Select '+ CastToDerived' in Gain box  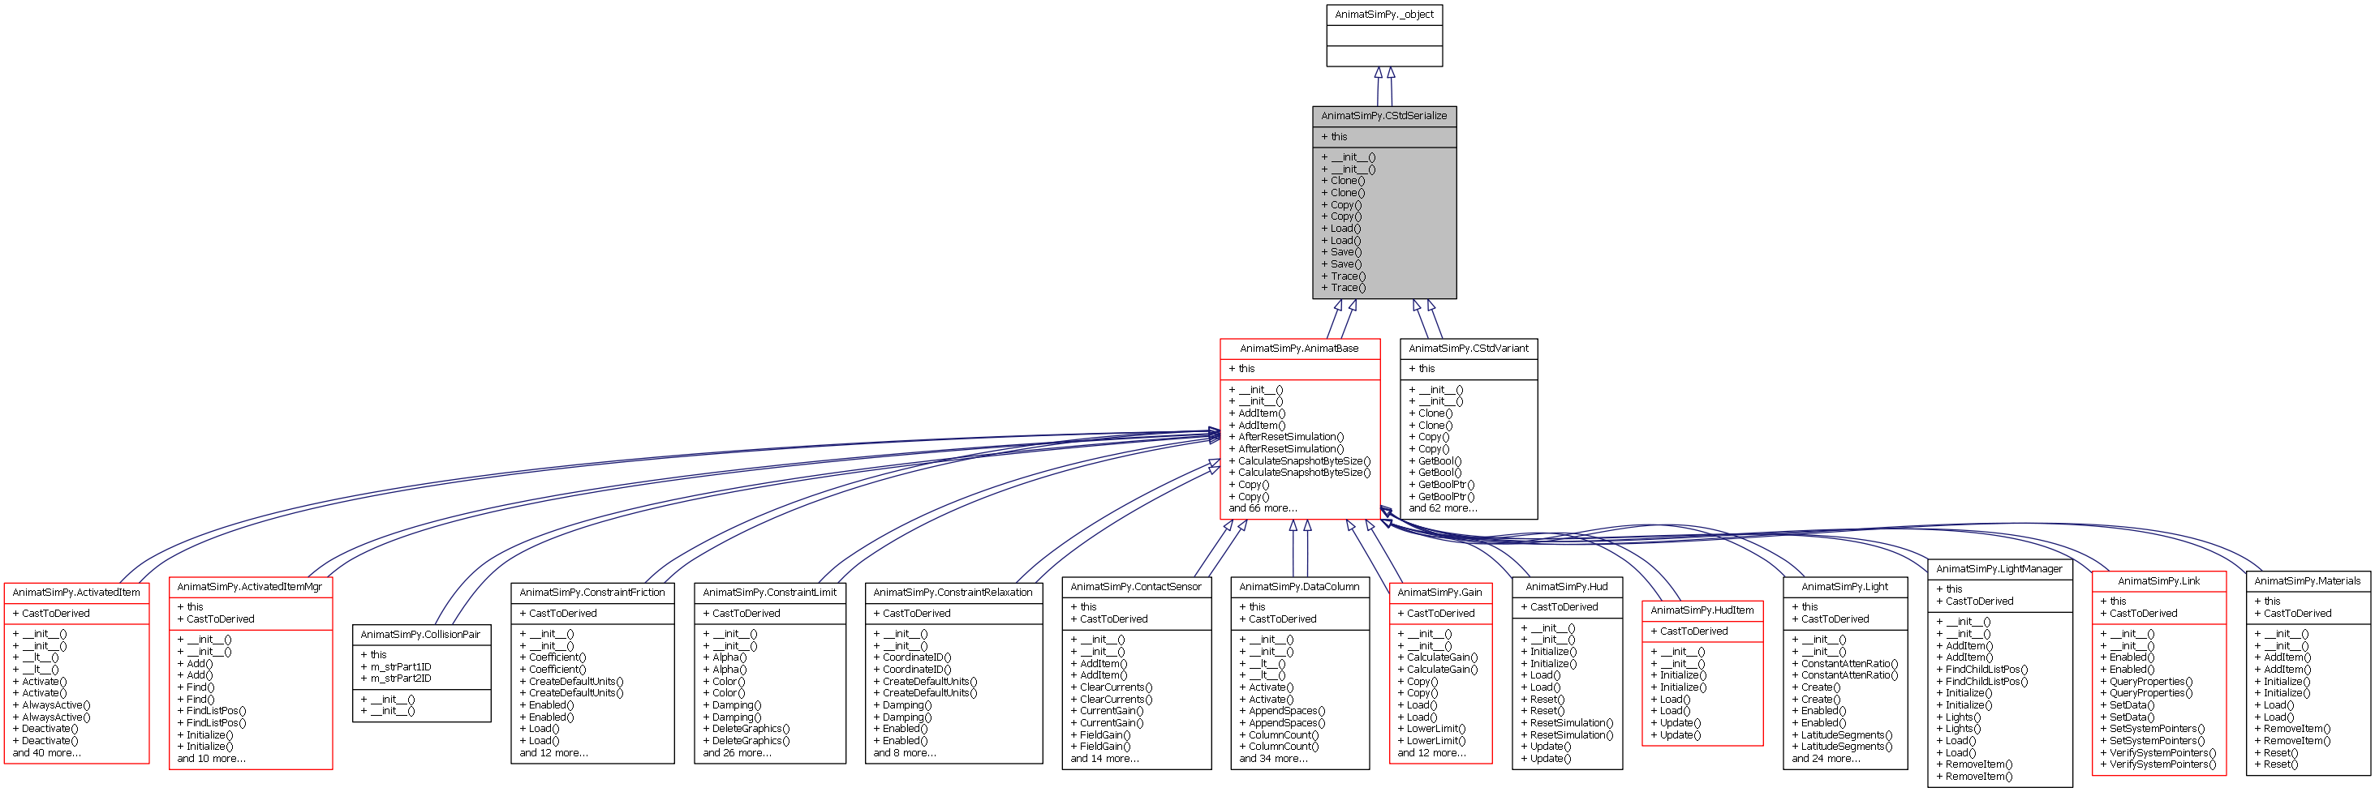point(1436,614)
